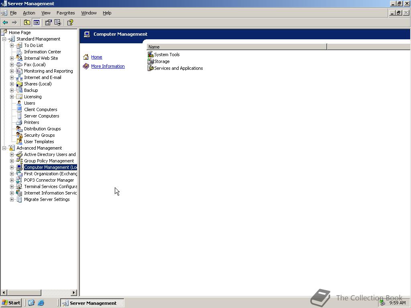The height and width of the screenshot is (308, 411).
Task: Open the Action menu
Action: pyautogui.click(x=29, y=13)
